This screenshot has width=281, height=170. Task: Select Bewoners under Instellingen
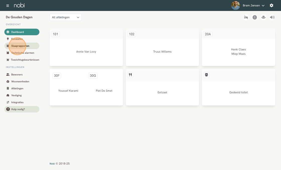(17, 75)
